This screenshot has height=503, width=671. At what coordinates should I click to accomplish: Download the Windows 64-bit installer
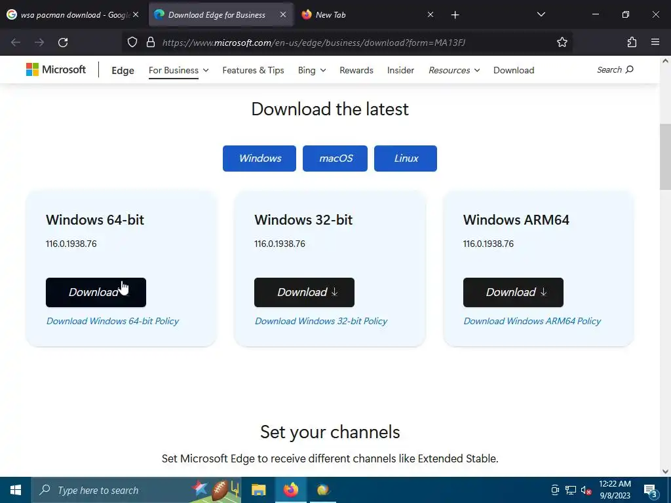click(x=96, y=292)
